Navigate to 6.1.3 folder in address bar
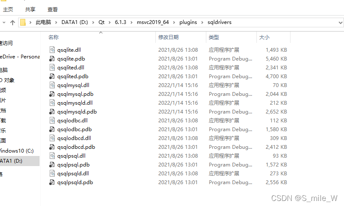This screenshot has width=344, height=206. pyautogui.click(x=120, y=22)
